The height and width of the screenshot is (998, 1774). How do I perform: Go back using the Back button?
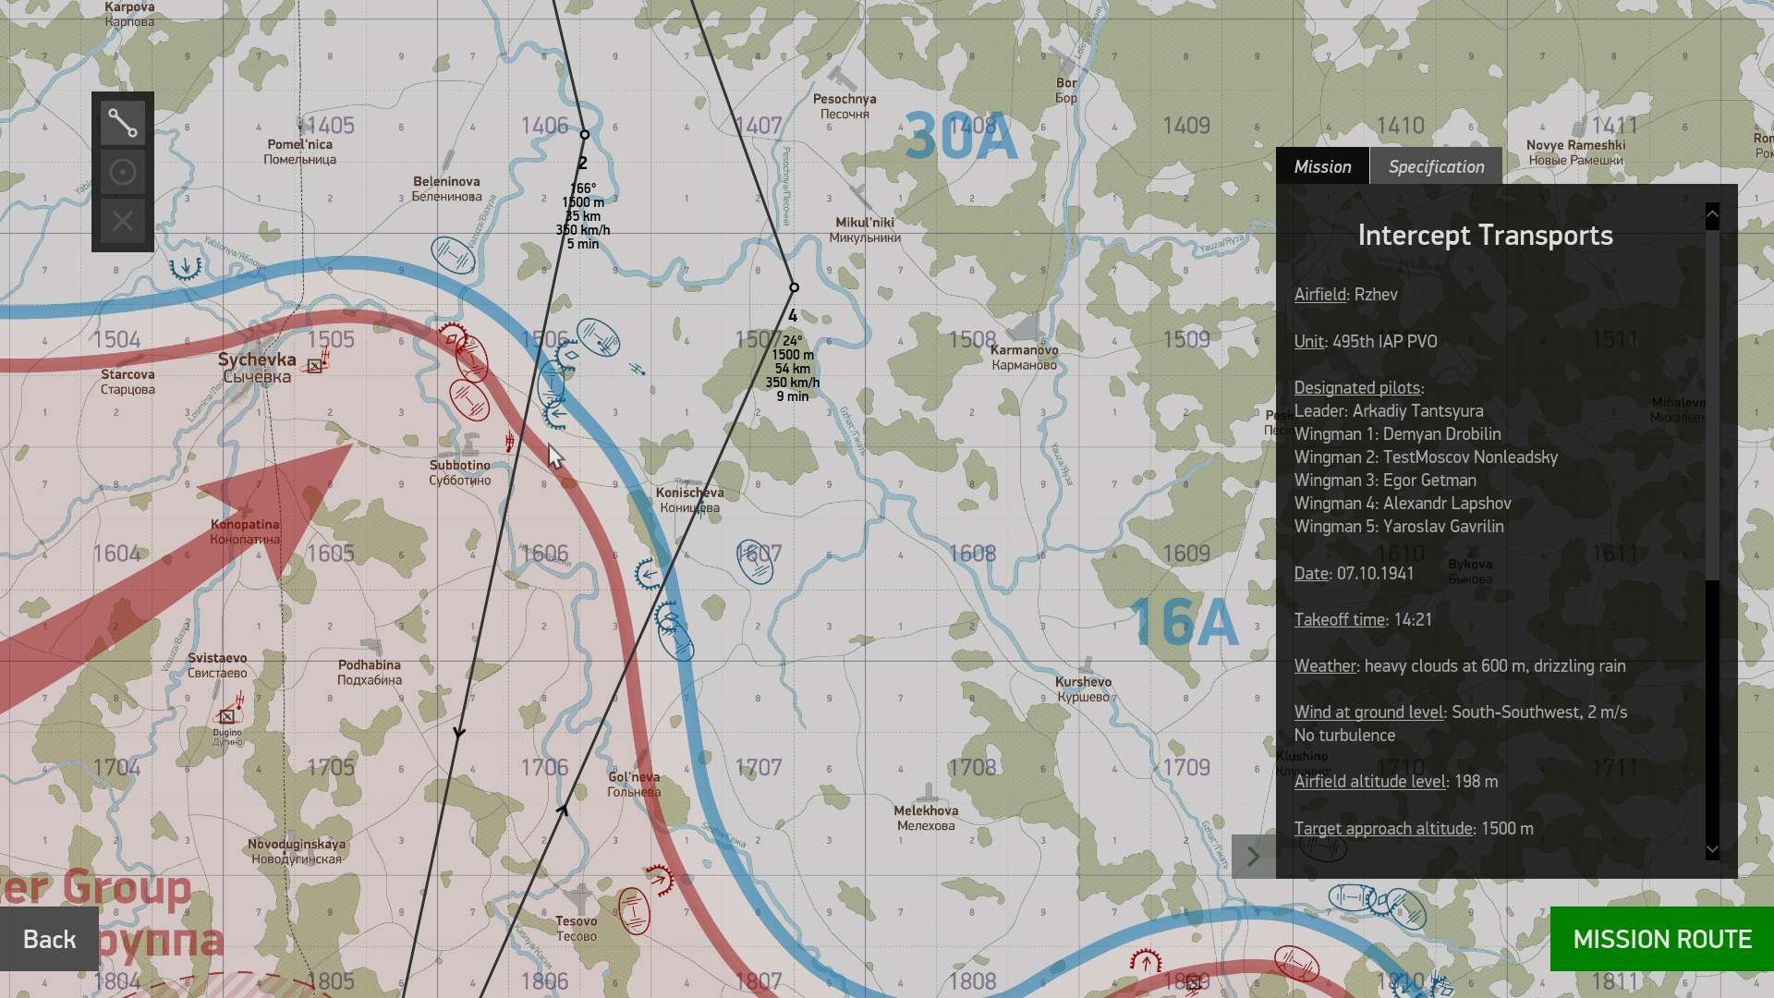pyautogui.click(x=49, y=939)
